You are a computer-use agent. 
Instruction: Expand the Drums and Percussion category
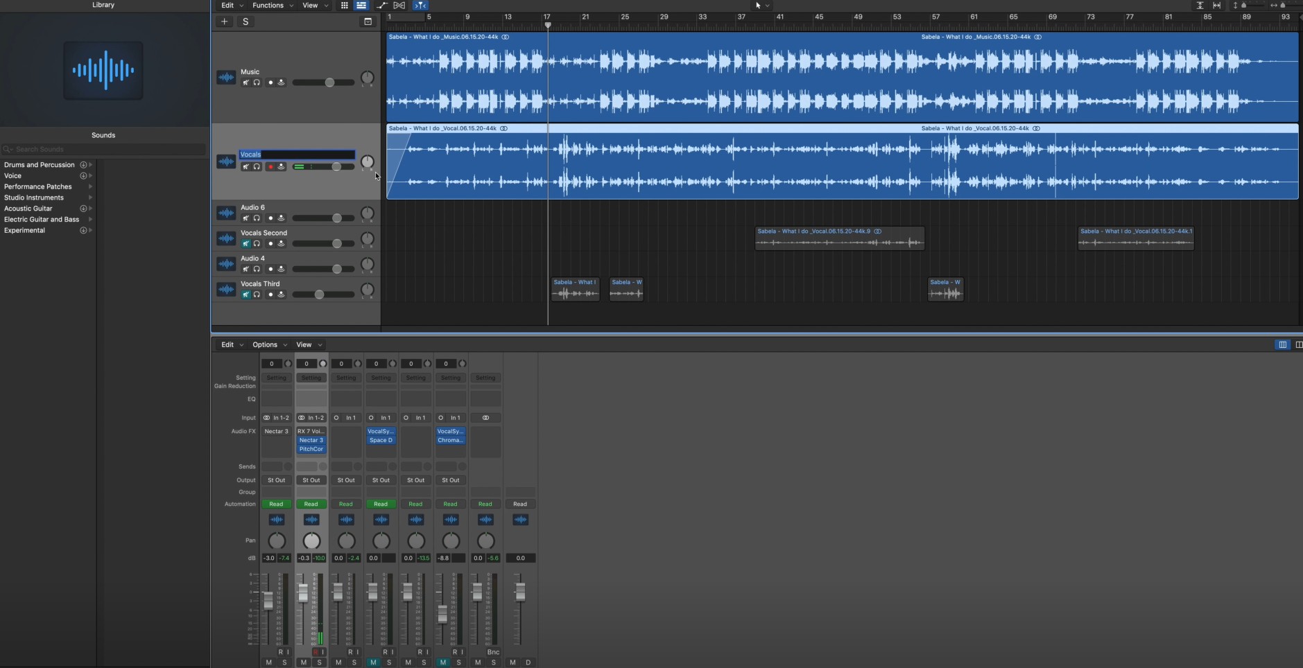point(91,165)
